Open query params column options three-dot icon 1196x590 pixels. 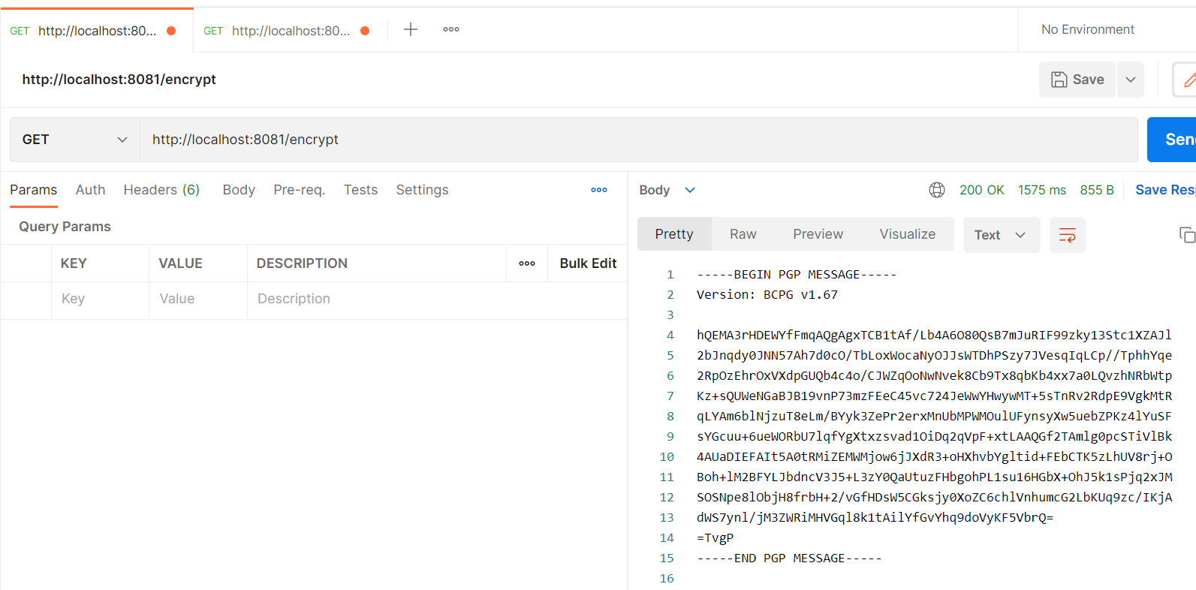coord(527,263)
